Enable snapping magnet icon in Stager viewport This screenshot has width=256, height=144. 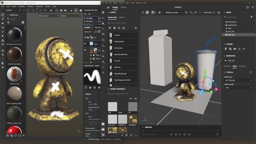coord(153,12)
